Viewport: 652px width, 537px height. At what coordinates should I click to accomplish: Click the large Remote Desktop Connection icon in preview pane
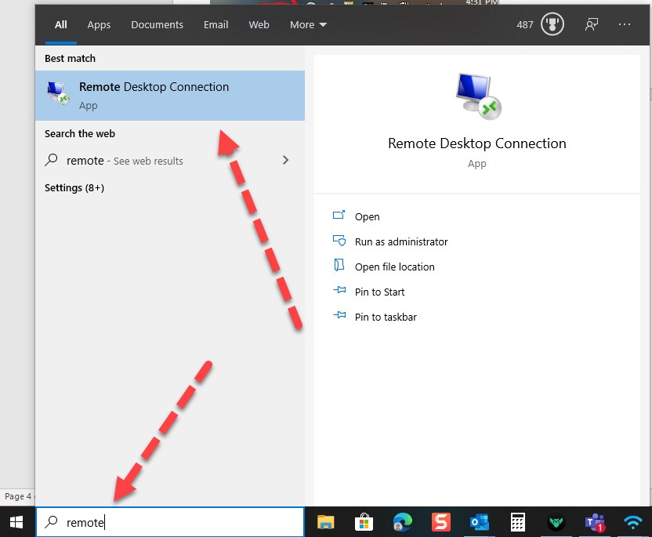tap(478, 96)
